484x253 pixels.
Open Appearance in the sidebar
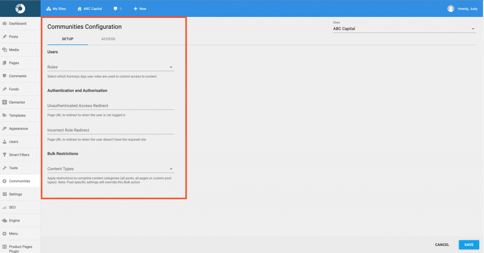pos(20,129)
